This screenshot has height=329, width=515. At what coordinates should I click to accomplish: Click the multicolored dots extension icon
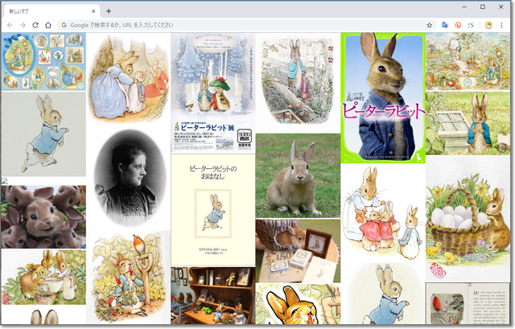pyautogui.click(x=472, y=25)
